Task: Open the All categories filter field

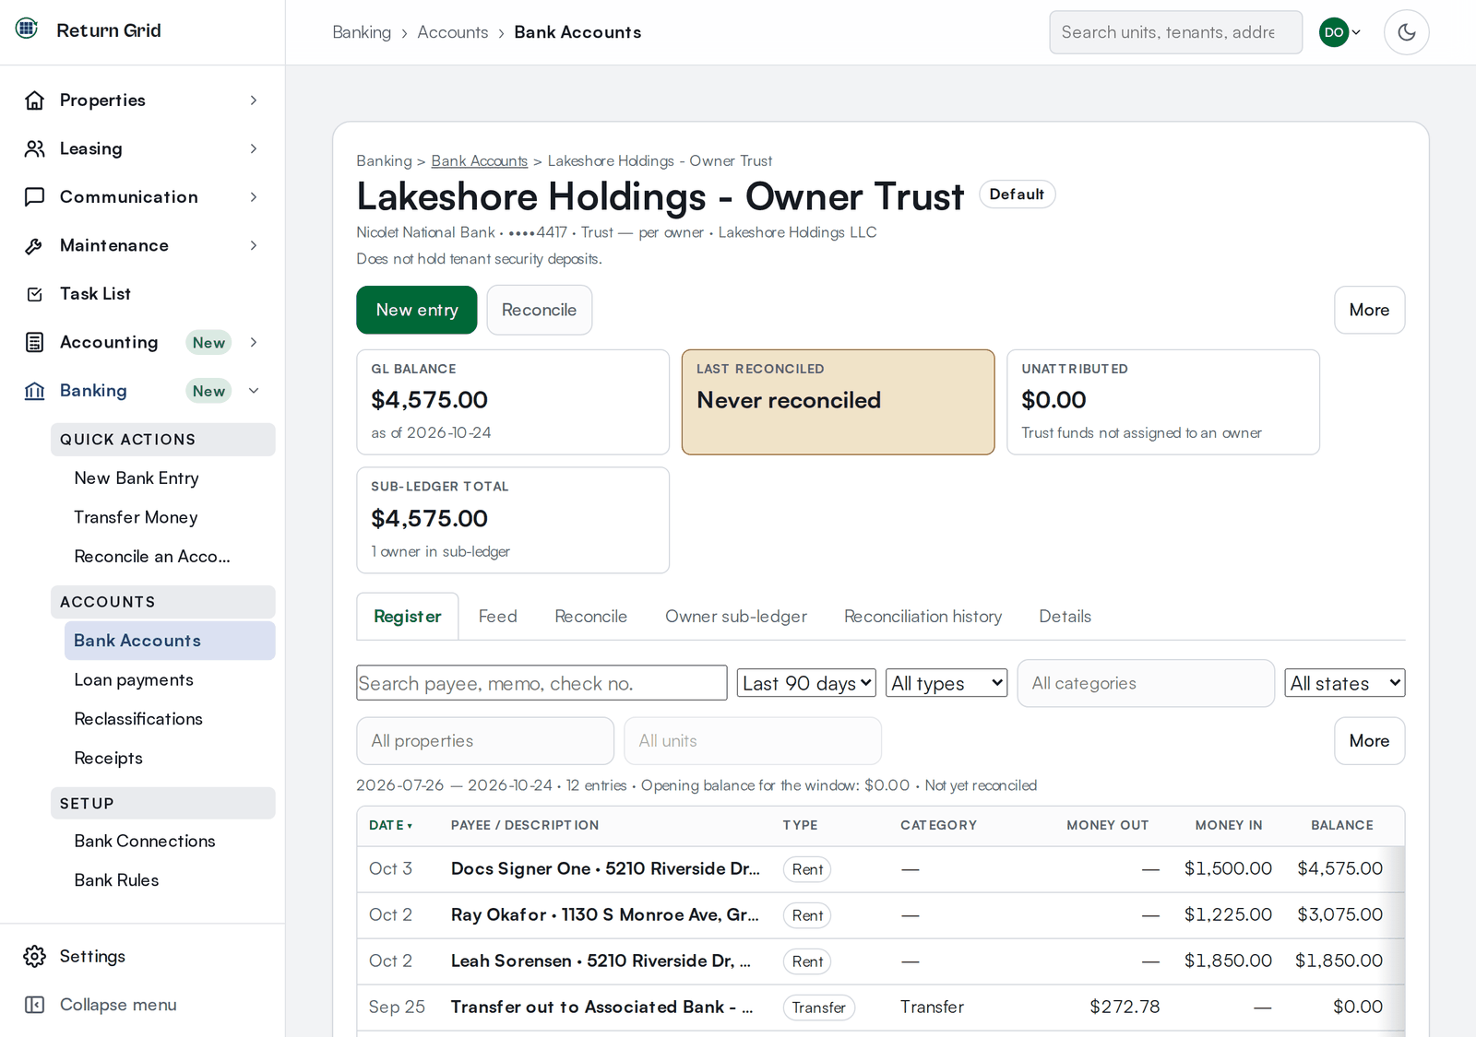Action: coord(1146,683)
